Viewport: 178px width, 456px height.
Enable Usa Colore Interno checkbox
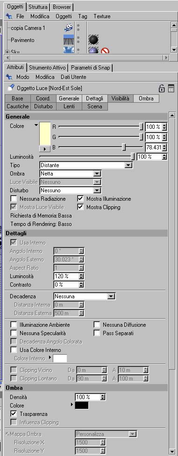(x=14, y=350)
